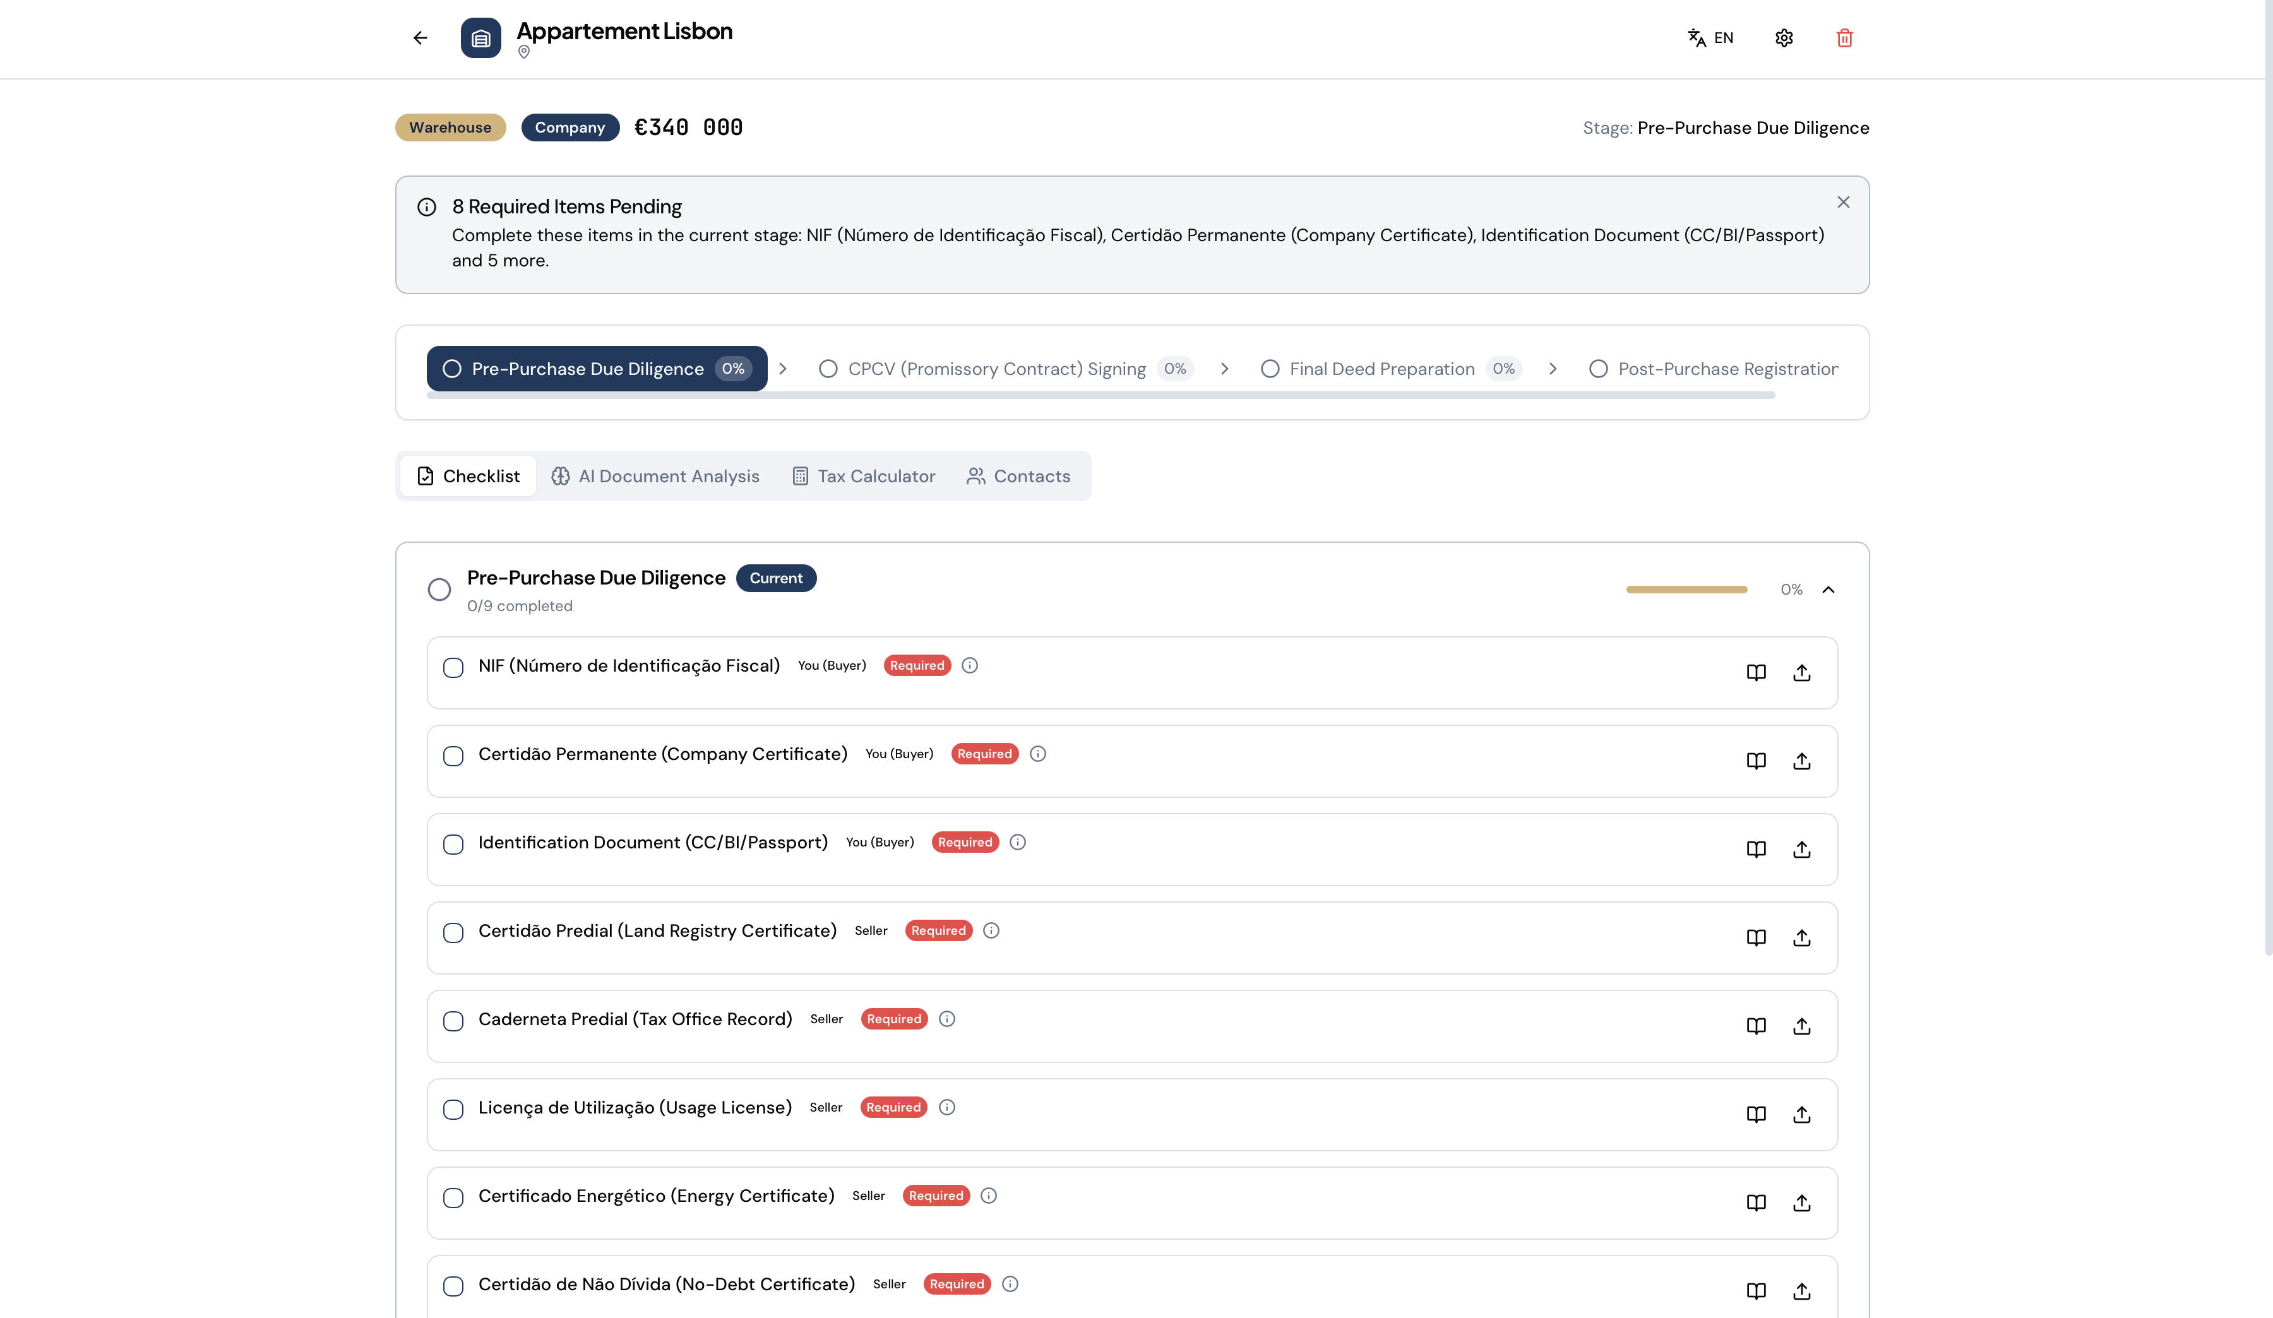
Task: Click the chevron after CPCV Signing stage
Action: [x=1224, y=369]
